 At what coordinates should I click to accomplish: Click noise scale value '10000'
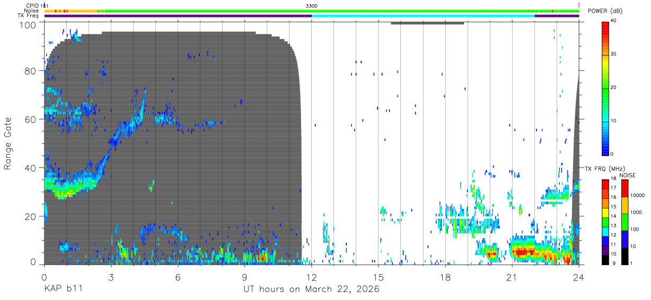637,195
